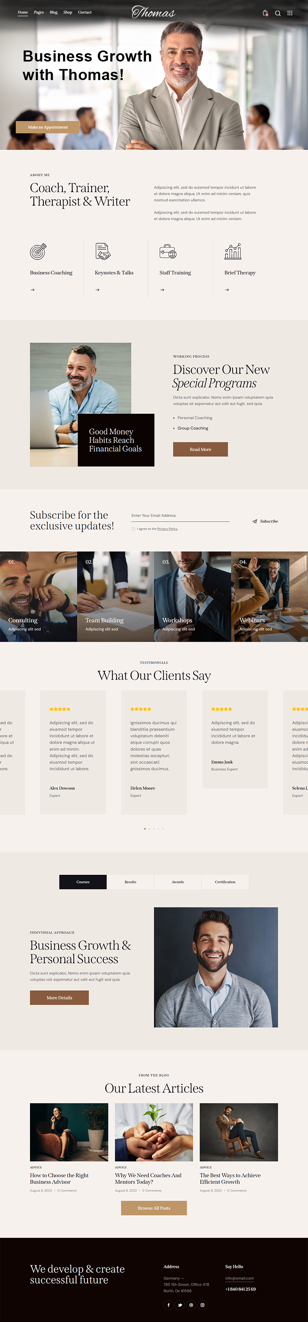Open the Pages menu item
The image size is (308, 1322).
point(39,12)
